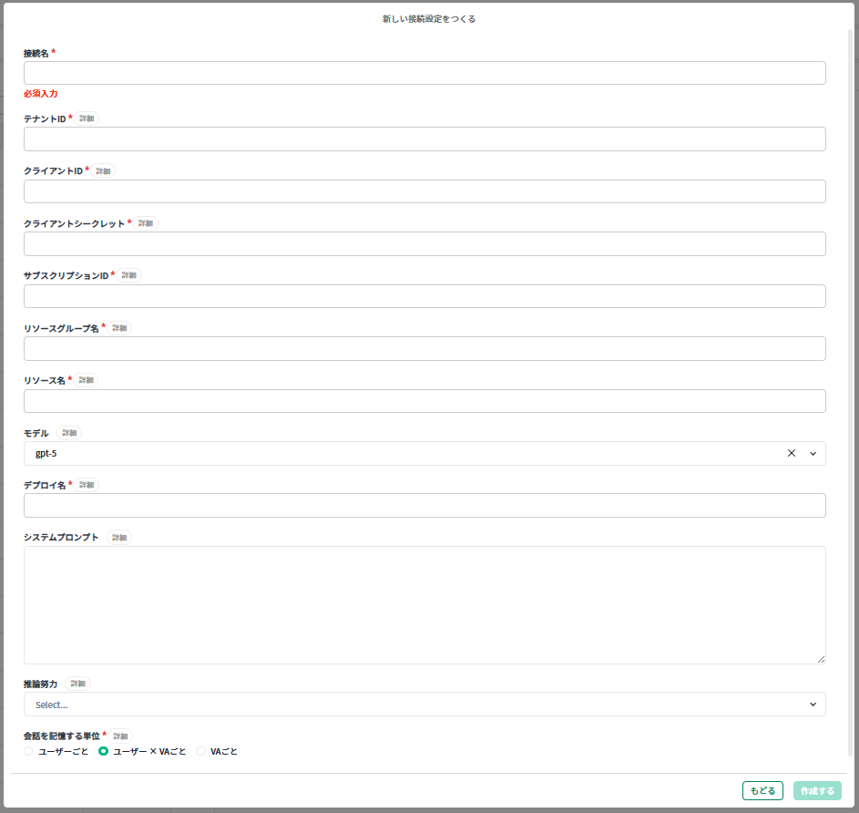The width and height of the screenshot is (859, 813).
Task: Choose the VAごと radio option
Action: pyautogui.click(x=201, y=751)
